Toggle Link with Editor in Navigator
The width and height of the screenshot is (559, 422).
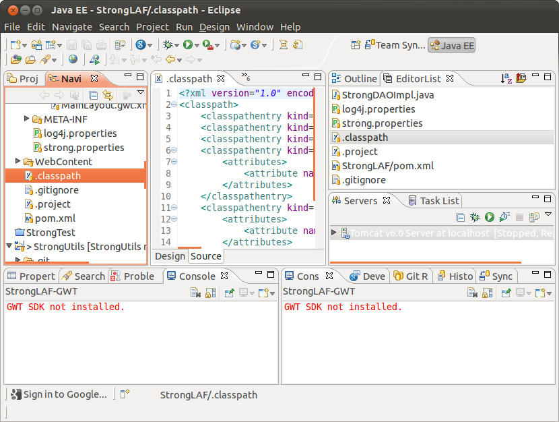point(108,96)
